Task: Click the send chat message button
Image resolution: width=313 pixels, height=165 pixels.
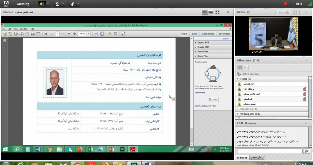Action: tap(307, 151)
